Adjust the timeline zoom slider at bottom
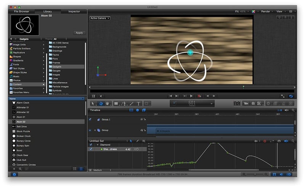The width and height of the screenshot is (305, 188). [255, 174]
